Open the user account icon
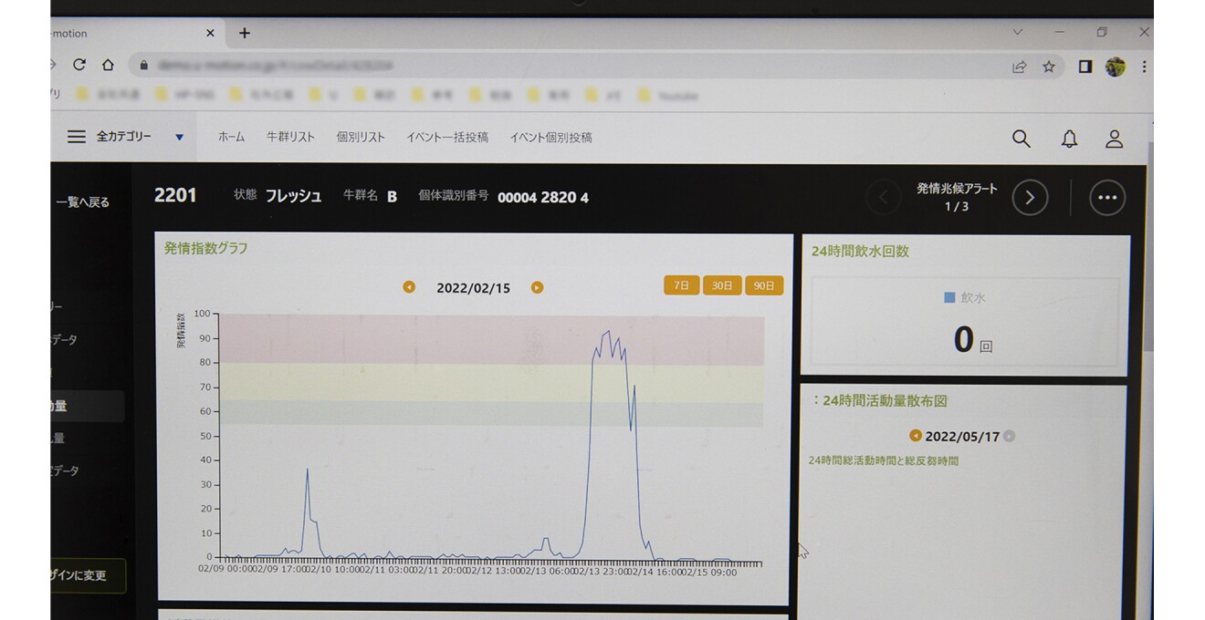Screen dimensions: 1205x620 [1114, 139]
